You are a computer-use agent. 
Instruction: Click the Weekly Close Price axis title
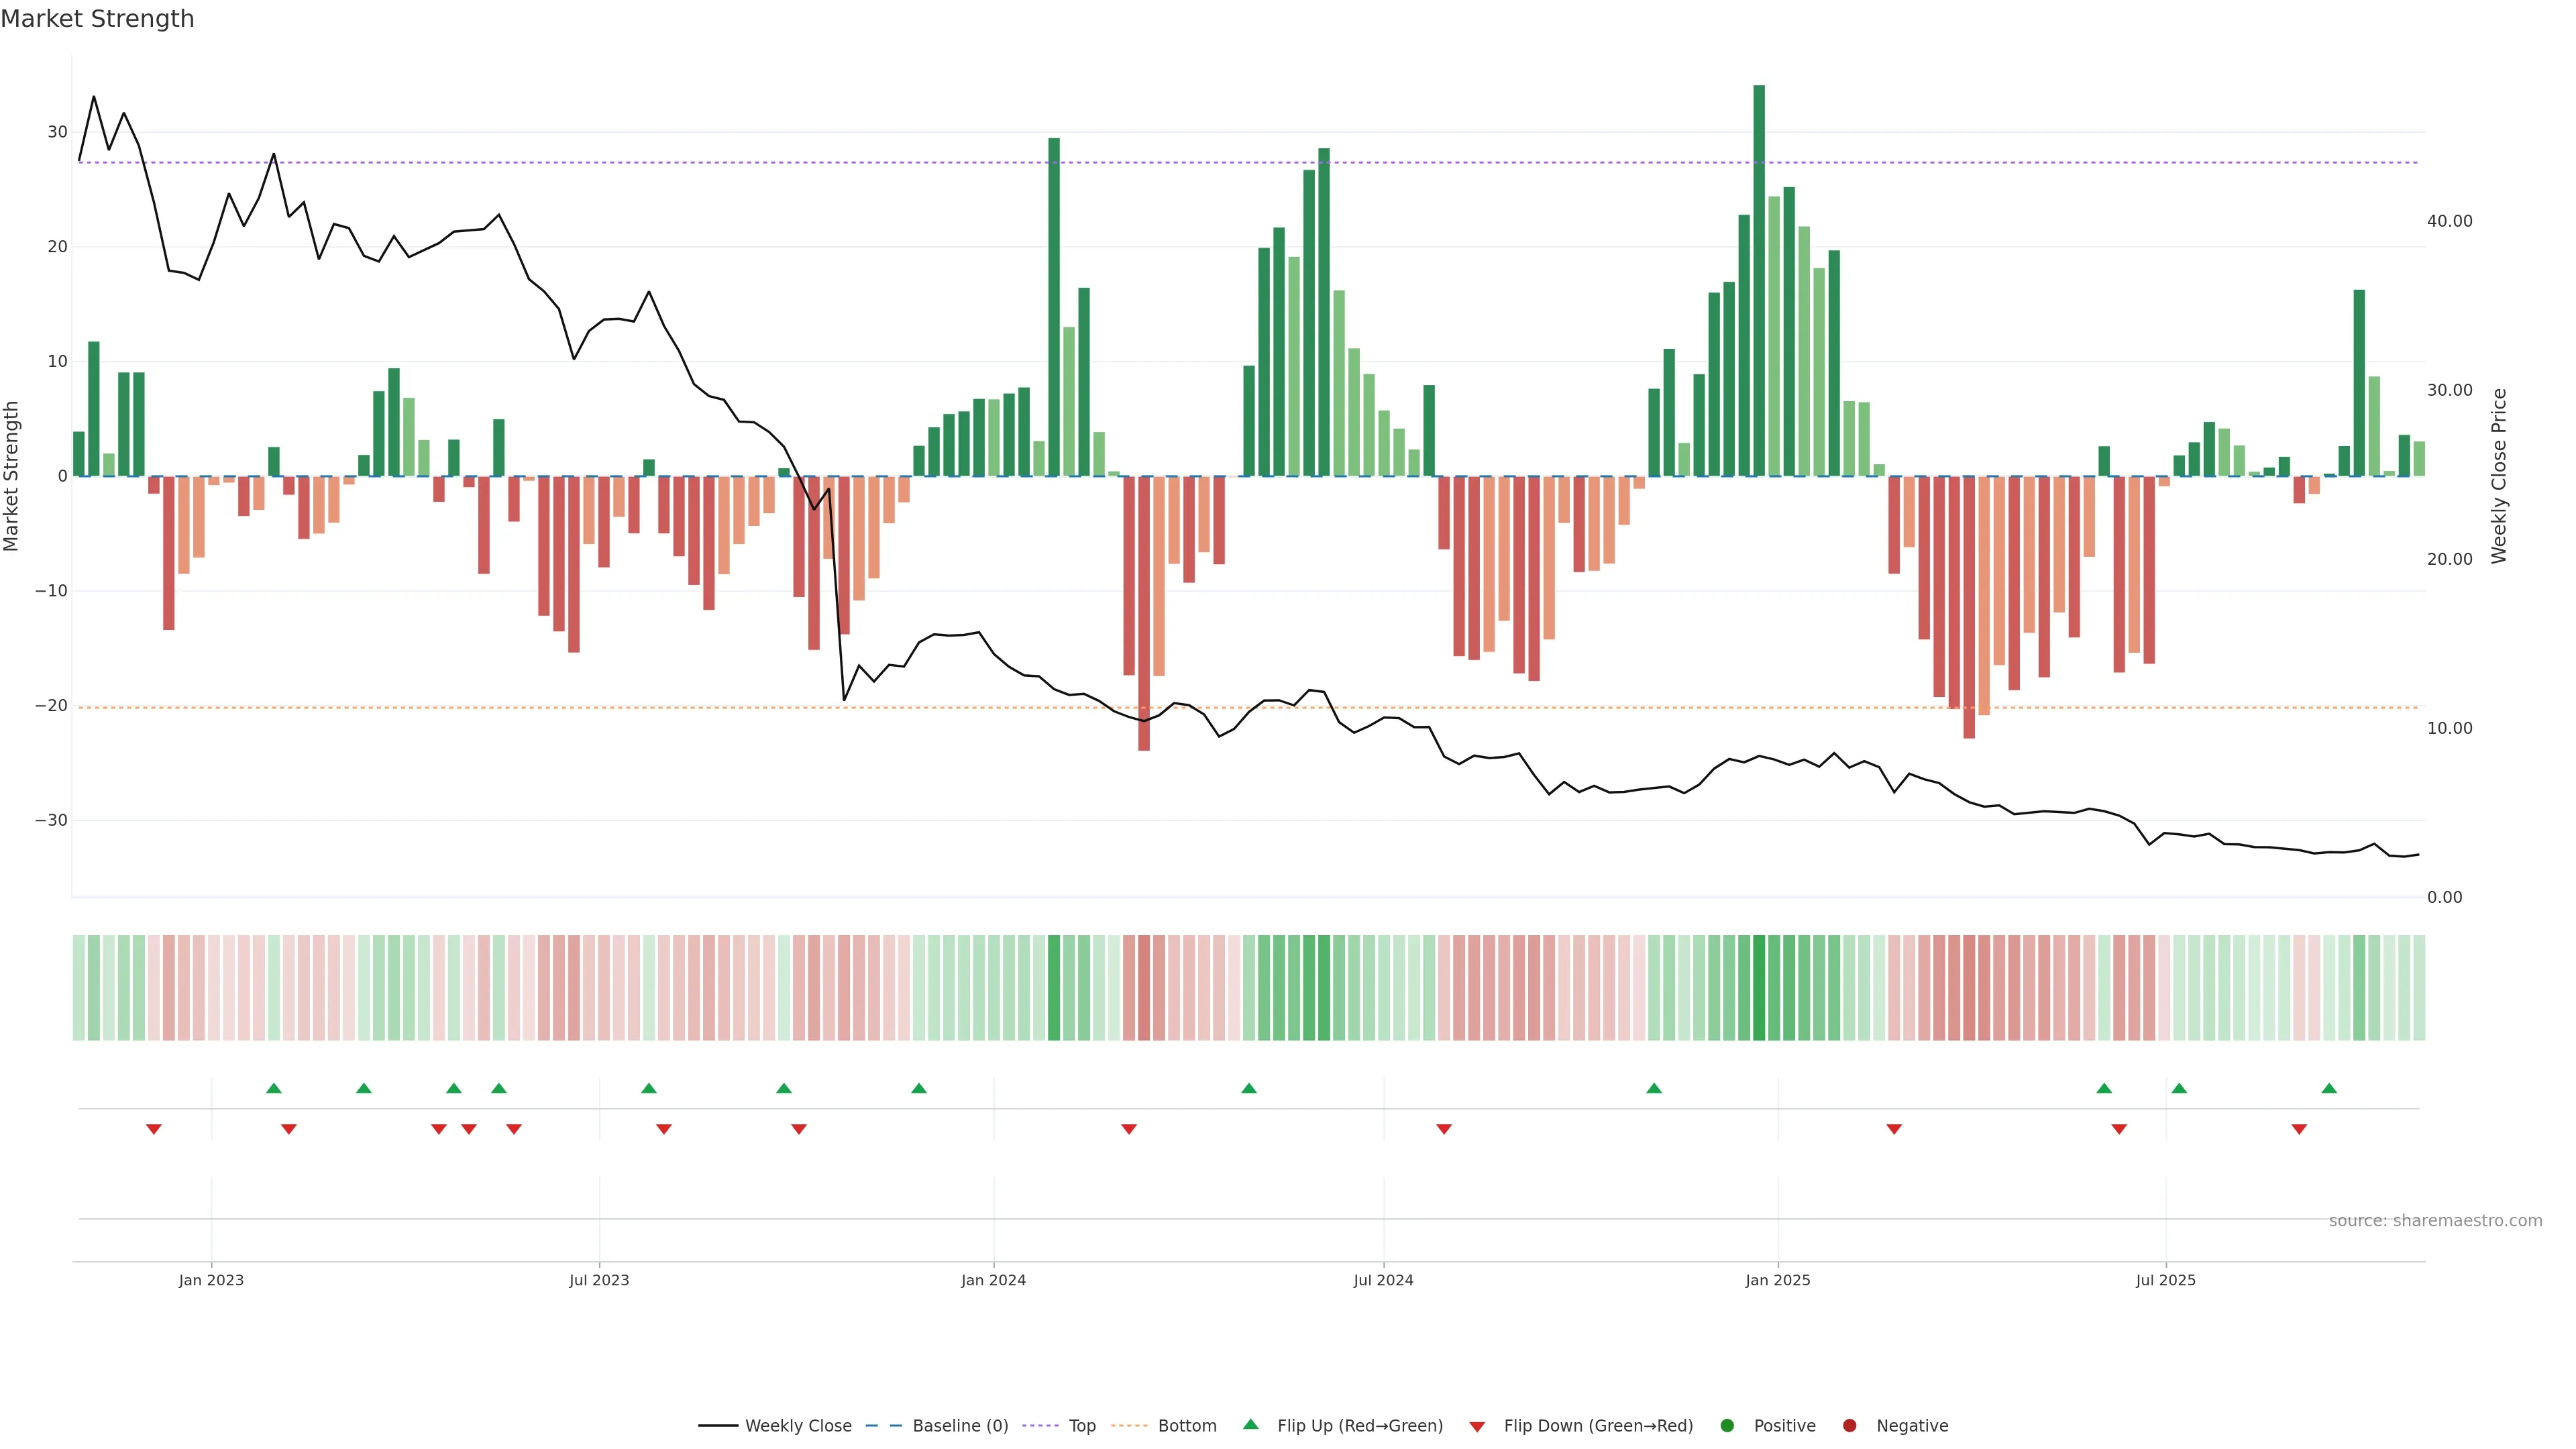tap(2499, 476)
